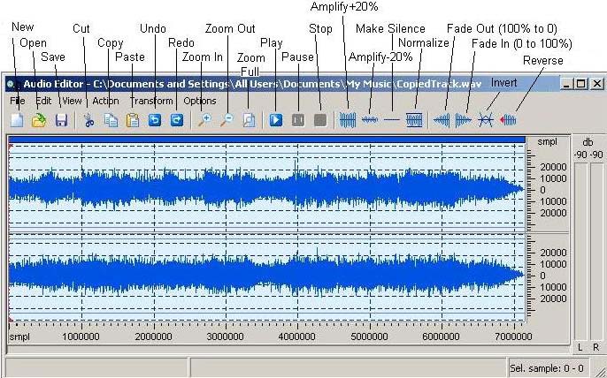Click the Redo toolbar icon
Screen dimensions: 607x378
pyautogui.click(x=176, y=120)
